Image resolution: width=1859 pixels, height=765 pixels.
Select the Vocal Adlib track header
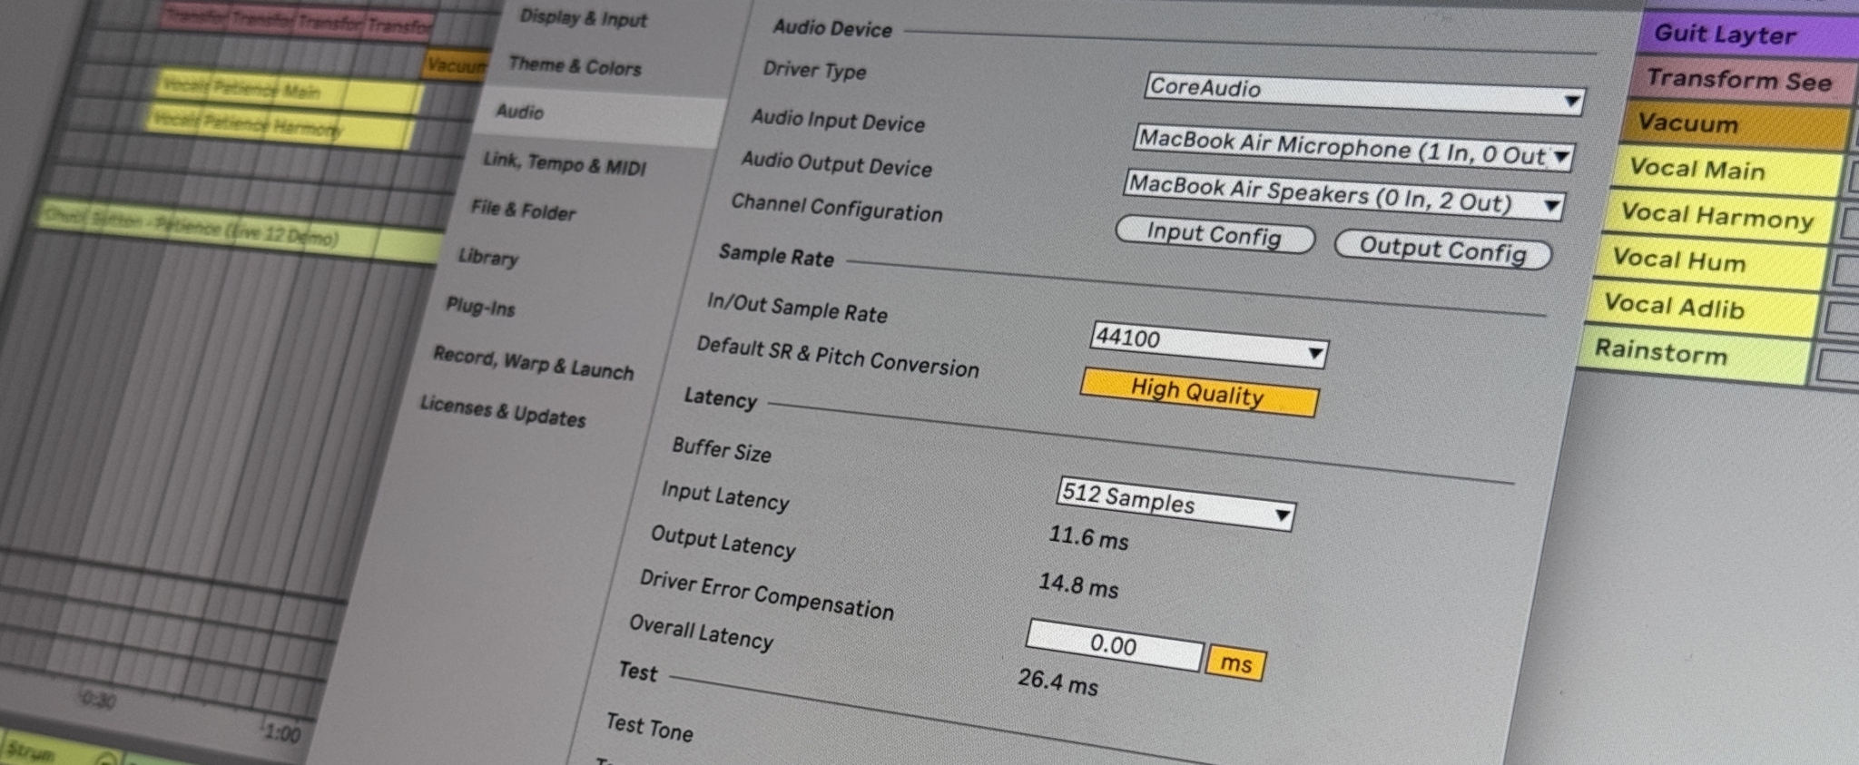1702,308
